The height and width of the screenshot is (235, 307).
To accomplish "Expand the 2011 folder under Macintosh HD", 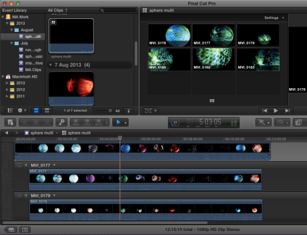I will pyautogui.click(x=7, y=96).
